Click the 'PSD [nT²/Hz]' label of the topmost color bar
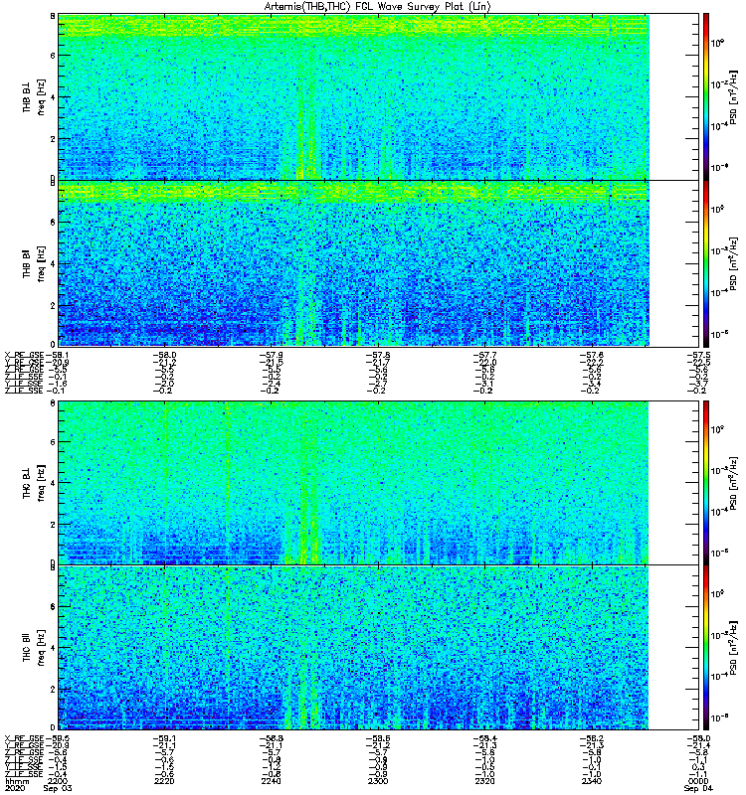This screenshot has width=746, height=795. [733, 96]
